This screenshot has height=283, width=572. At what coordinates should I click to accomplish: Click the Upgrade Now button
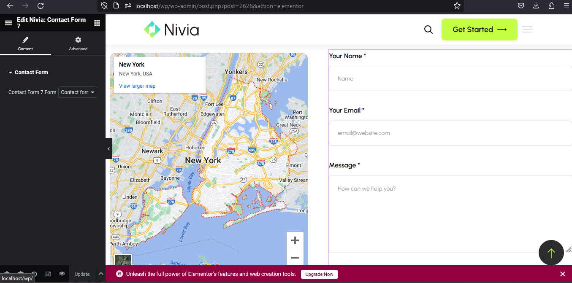tap(319, 274)
